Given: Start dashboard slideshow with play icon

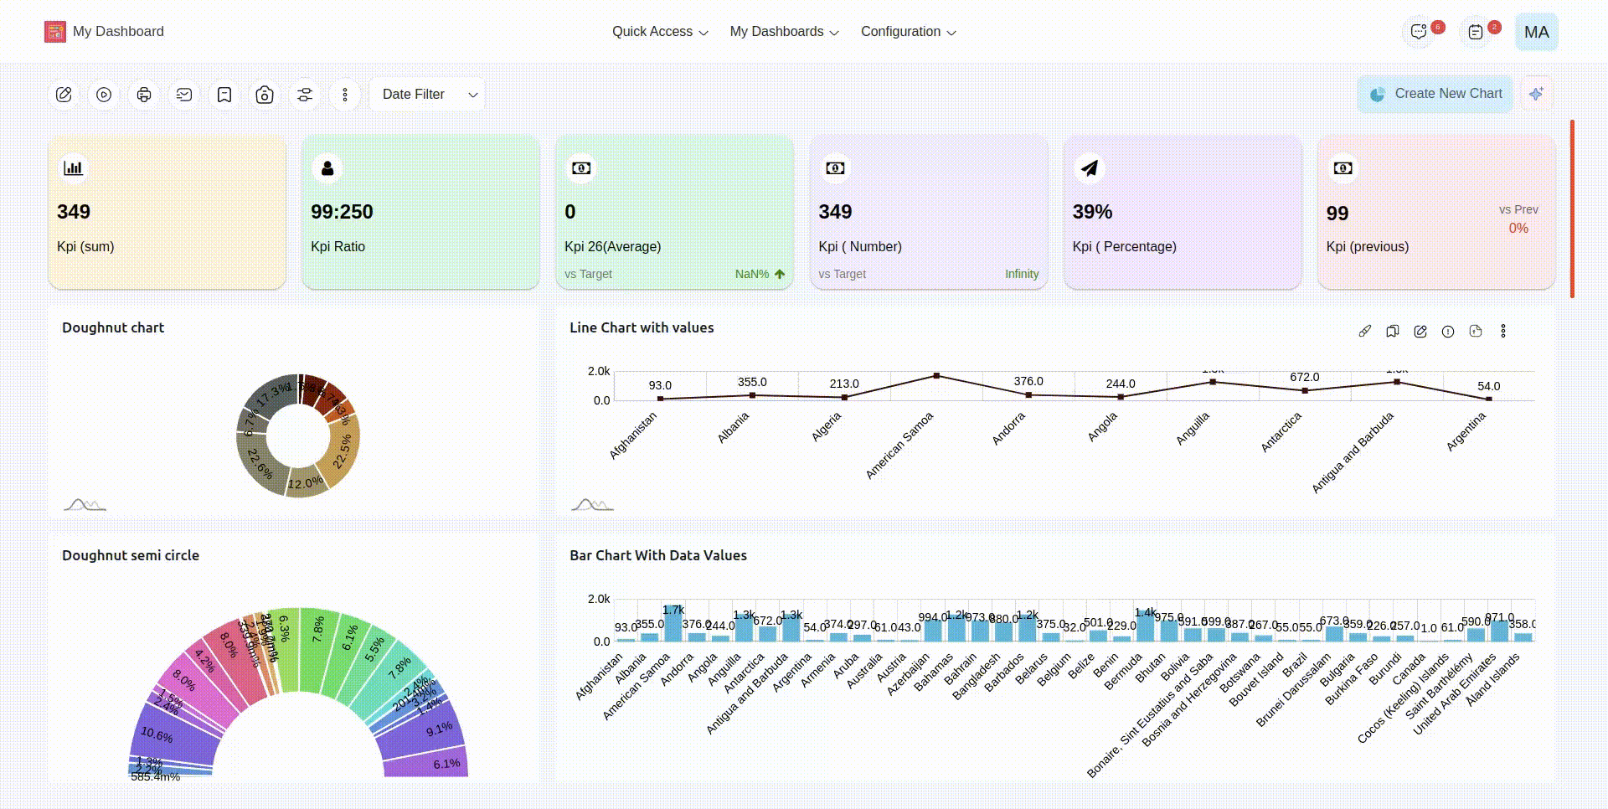Looking at the screenshot, I should 104,95.
